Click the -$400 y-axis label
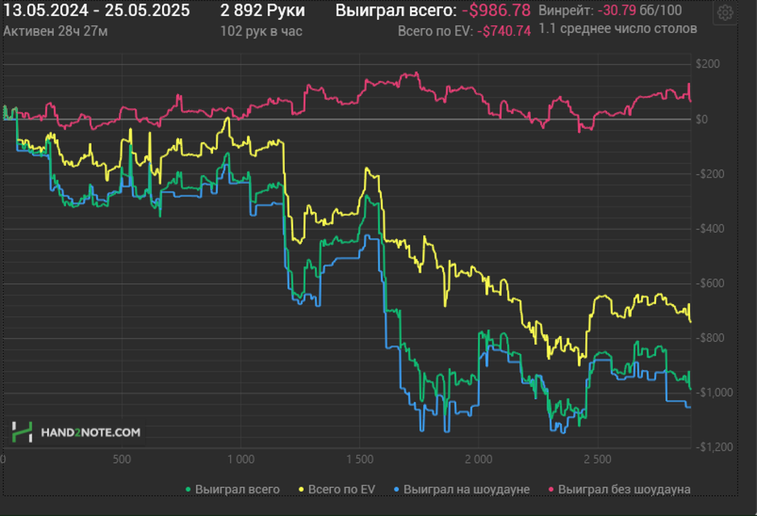The width and height of the screenshot is (757, 516). coord(710,229)
